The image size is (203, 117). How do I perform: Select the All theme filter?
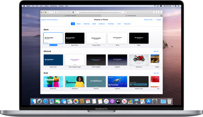[73, 24]
